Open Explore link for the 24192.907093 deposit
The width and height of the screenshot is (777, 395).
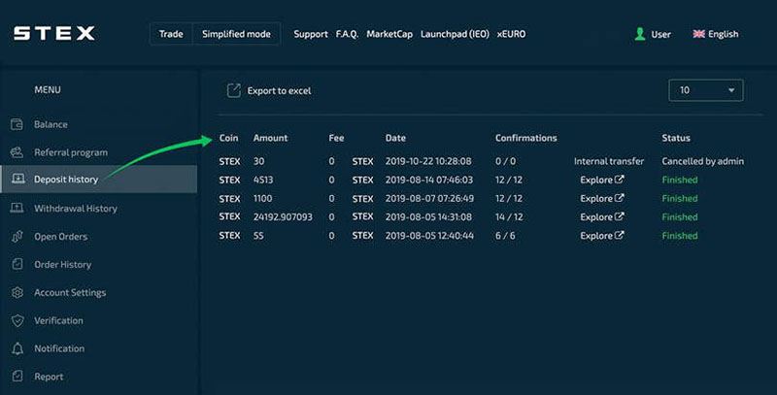602,216
